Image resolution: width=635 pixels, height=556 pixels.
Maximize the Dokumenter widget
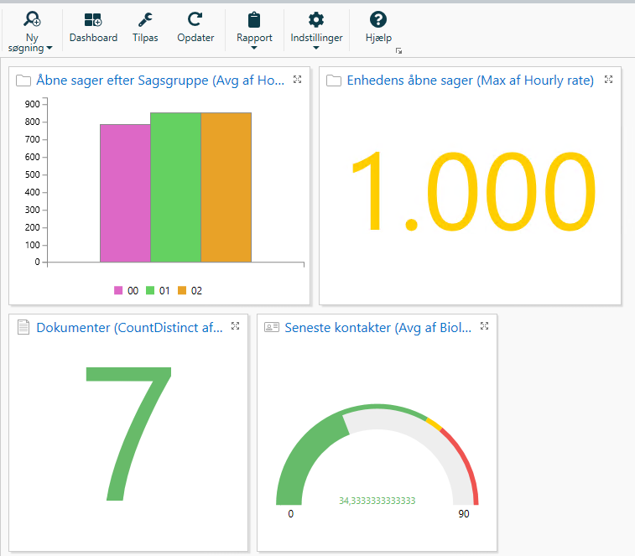pos(235,326)
